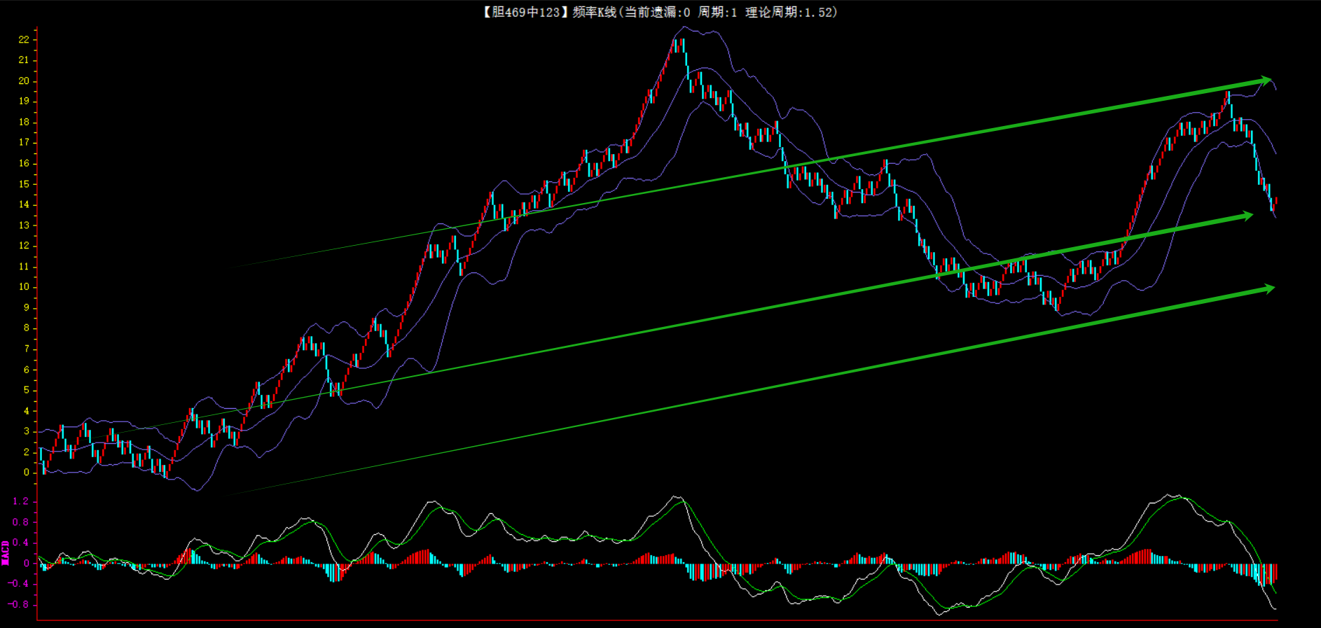Click the 0.4 label on the MACD axis
Image resolution: width=1321 pixels, height=628 pixels.
(x=20, y=543)
